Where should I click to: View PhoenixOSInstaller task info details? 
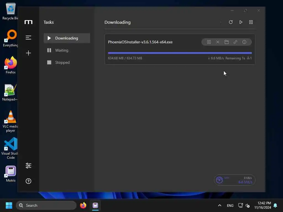coord(244,42)
